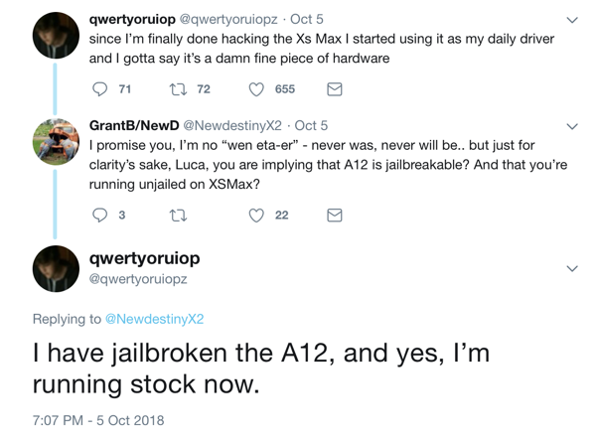
Task: Open options chevron on first qwertyoruiop tweet
Action: [572, 20]
